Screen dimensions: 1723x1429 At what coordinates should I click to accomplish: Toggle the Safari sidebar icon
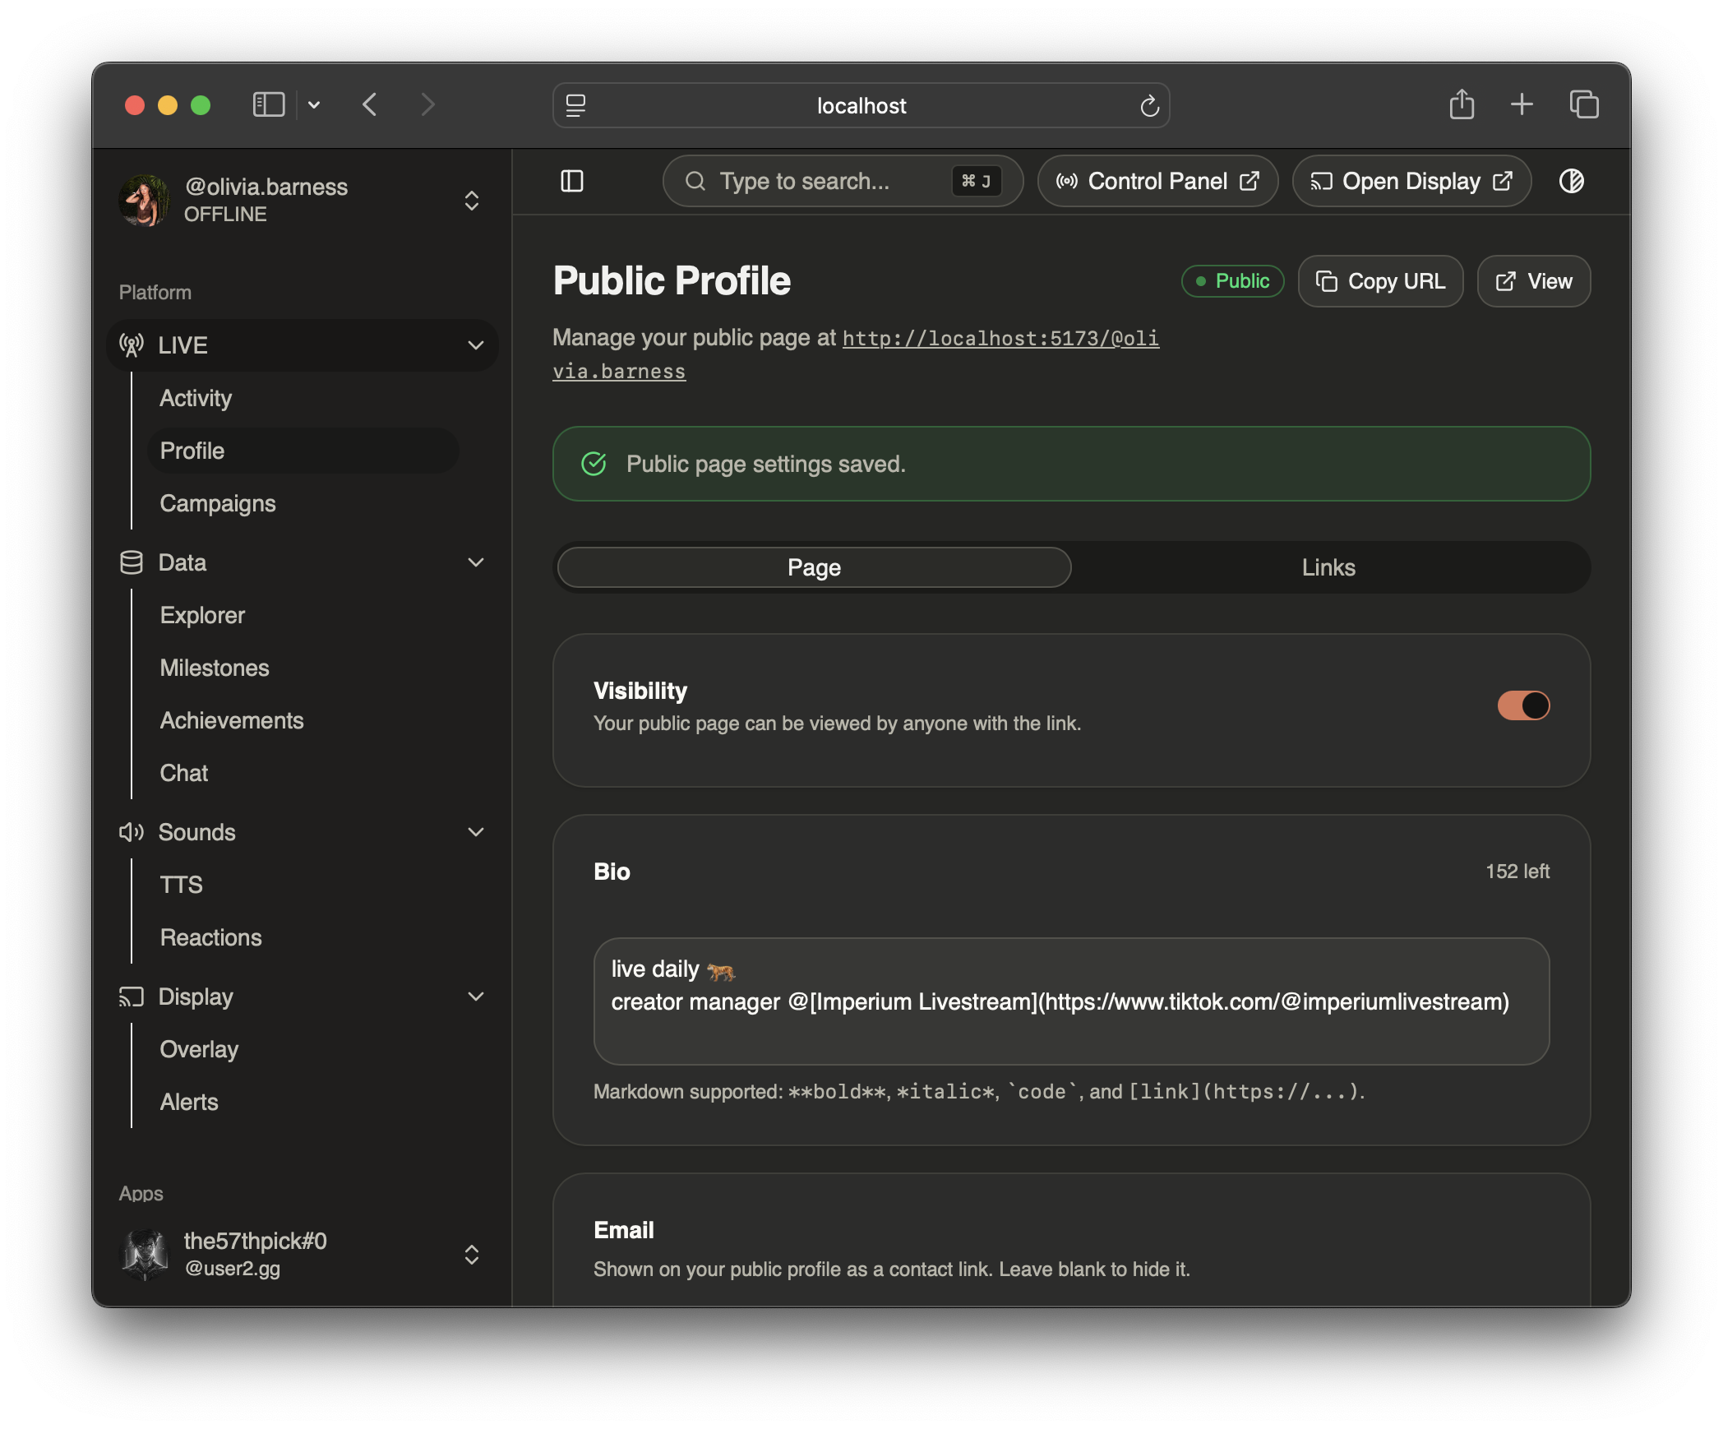(268, 104)
